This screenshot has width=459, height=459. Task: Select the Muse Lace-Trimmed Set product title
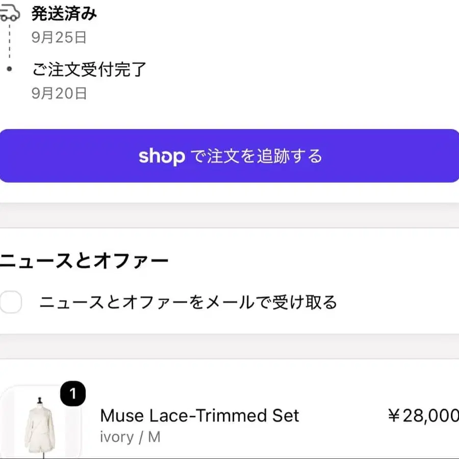(199, 415)
